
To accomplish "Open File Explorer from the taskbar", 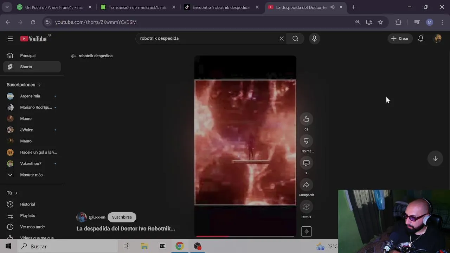I will 144,246.
